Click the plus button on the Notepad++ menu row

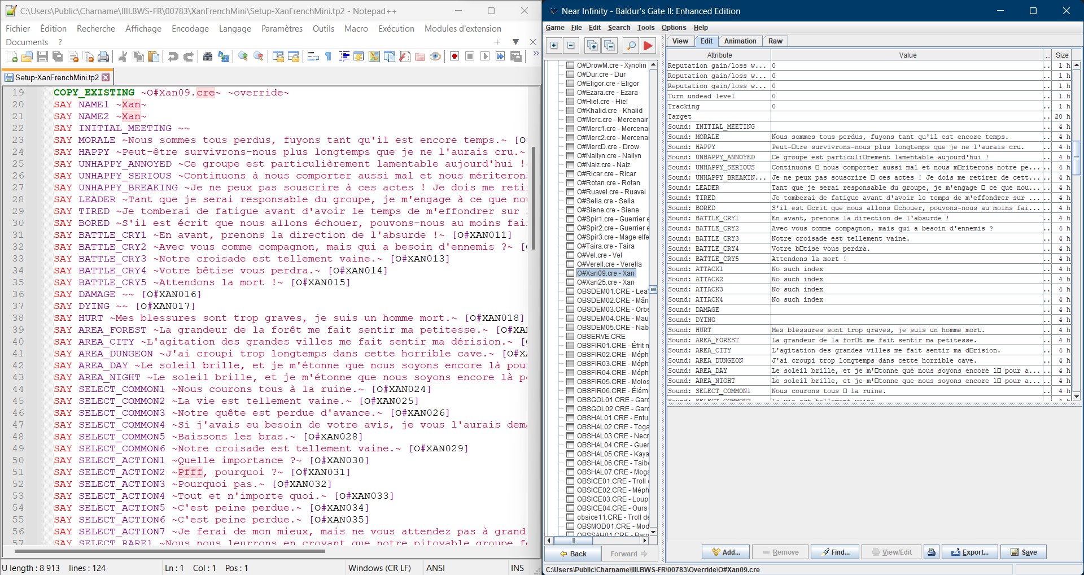pos(497,42)
